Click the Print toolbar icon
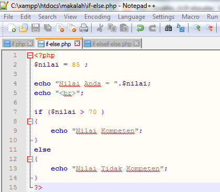The image size is (220, 192). coord(84,28)
